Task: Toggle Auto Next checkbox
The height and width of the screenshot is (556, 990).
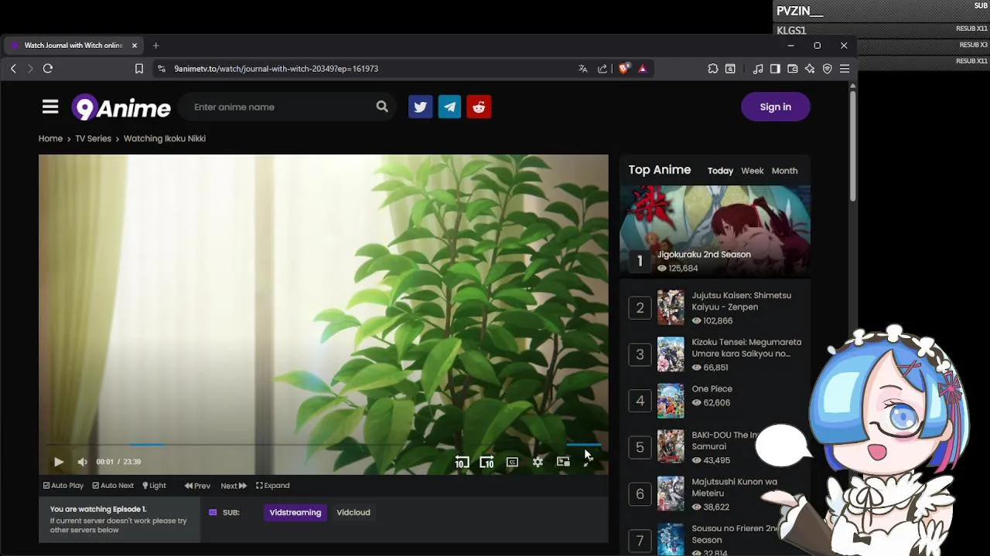Action: tap(113, 486)
